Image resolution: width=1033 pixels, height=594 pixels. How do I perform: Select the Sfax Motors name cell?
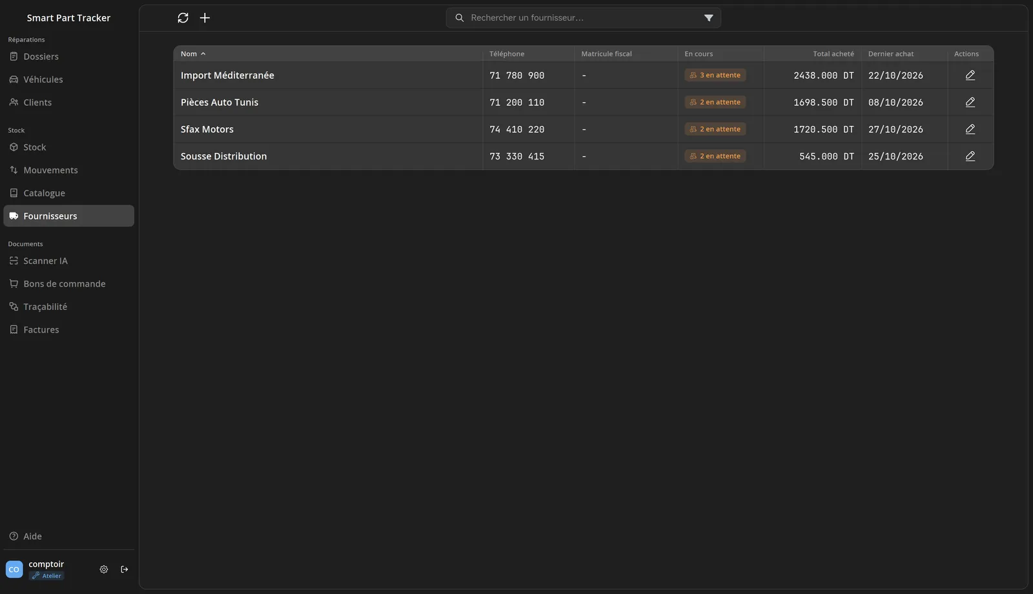(328, 129)
